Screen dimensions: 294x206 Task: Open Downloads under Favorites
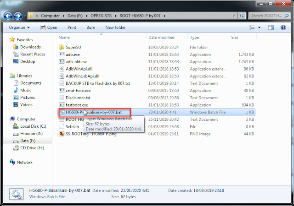tap(30, 47)
